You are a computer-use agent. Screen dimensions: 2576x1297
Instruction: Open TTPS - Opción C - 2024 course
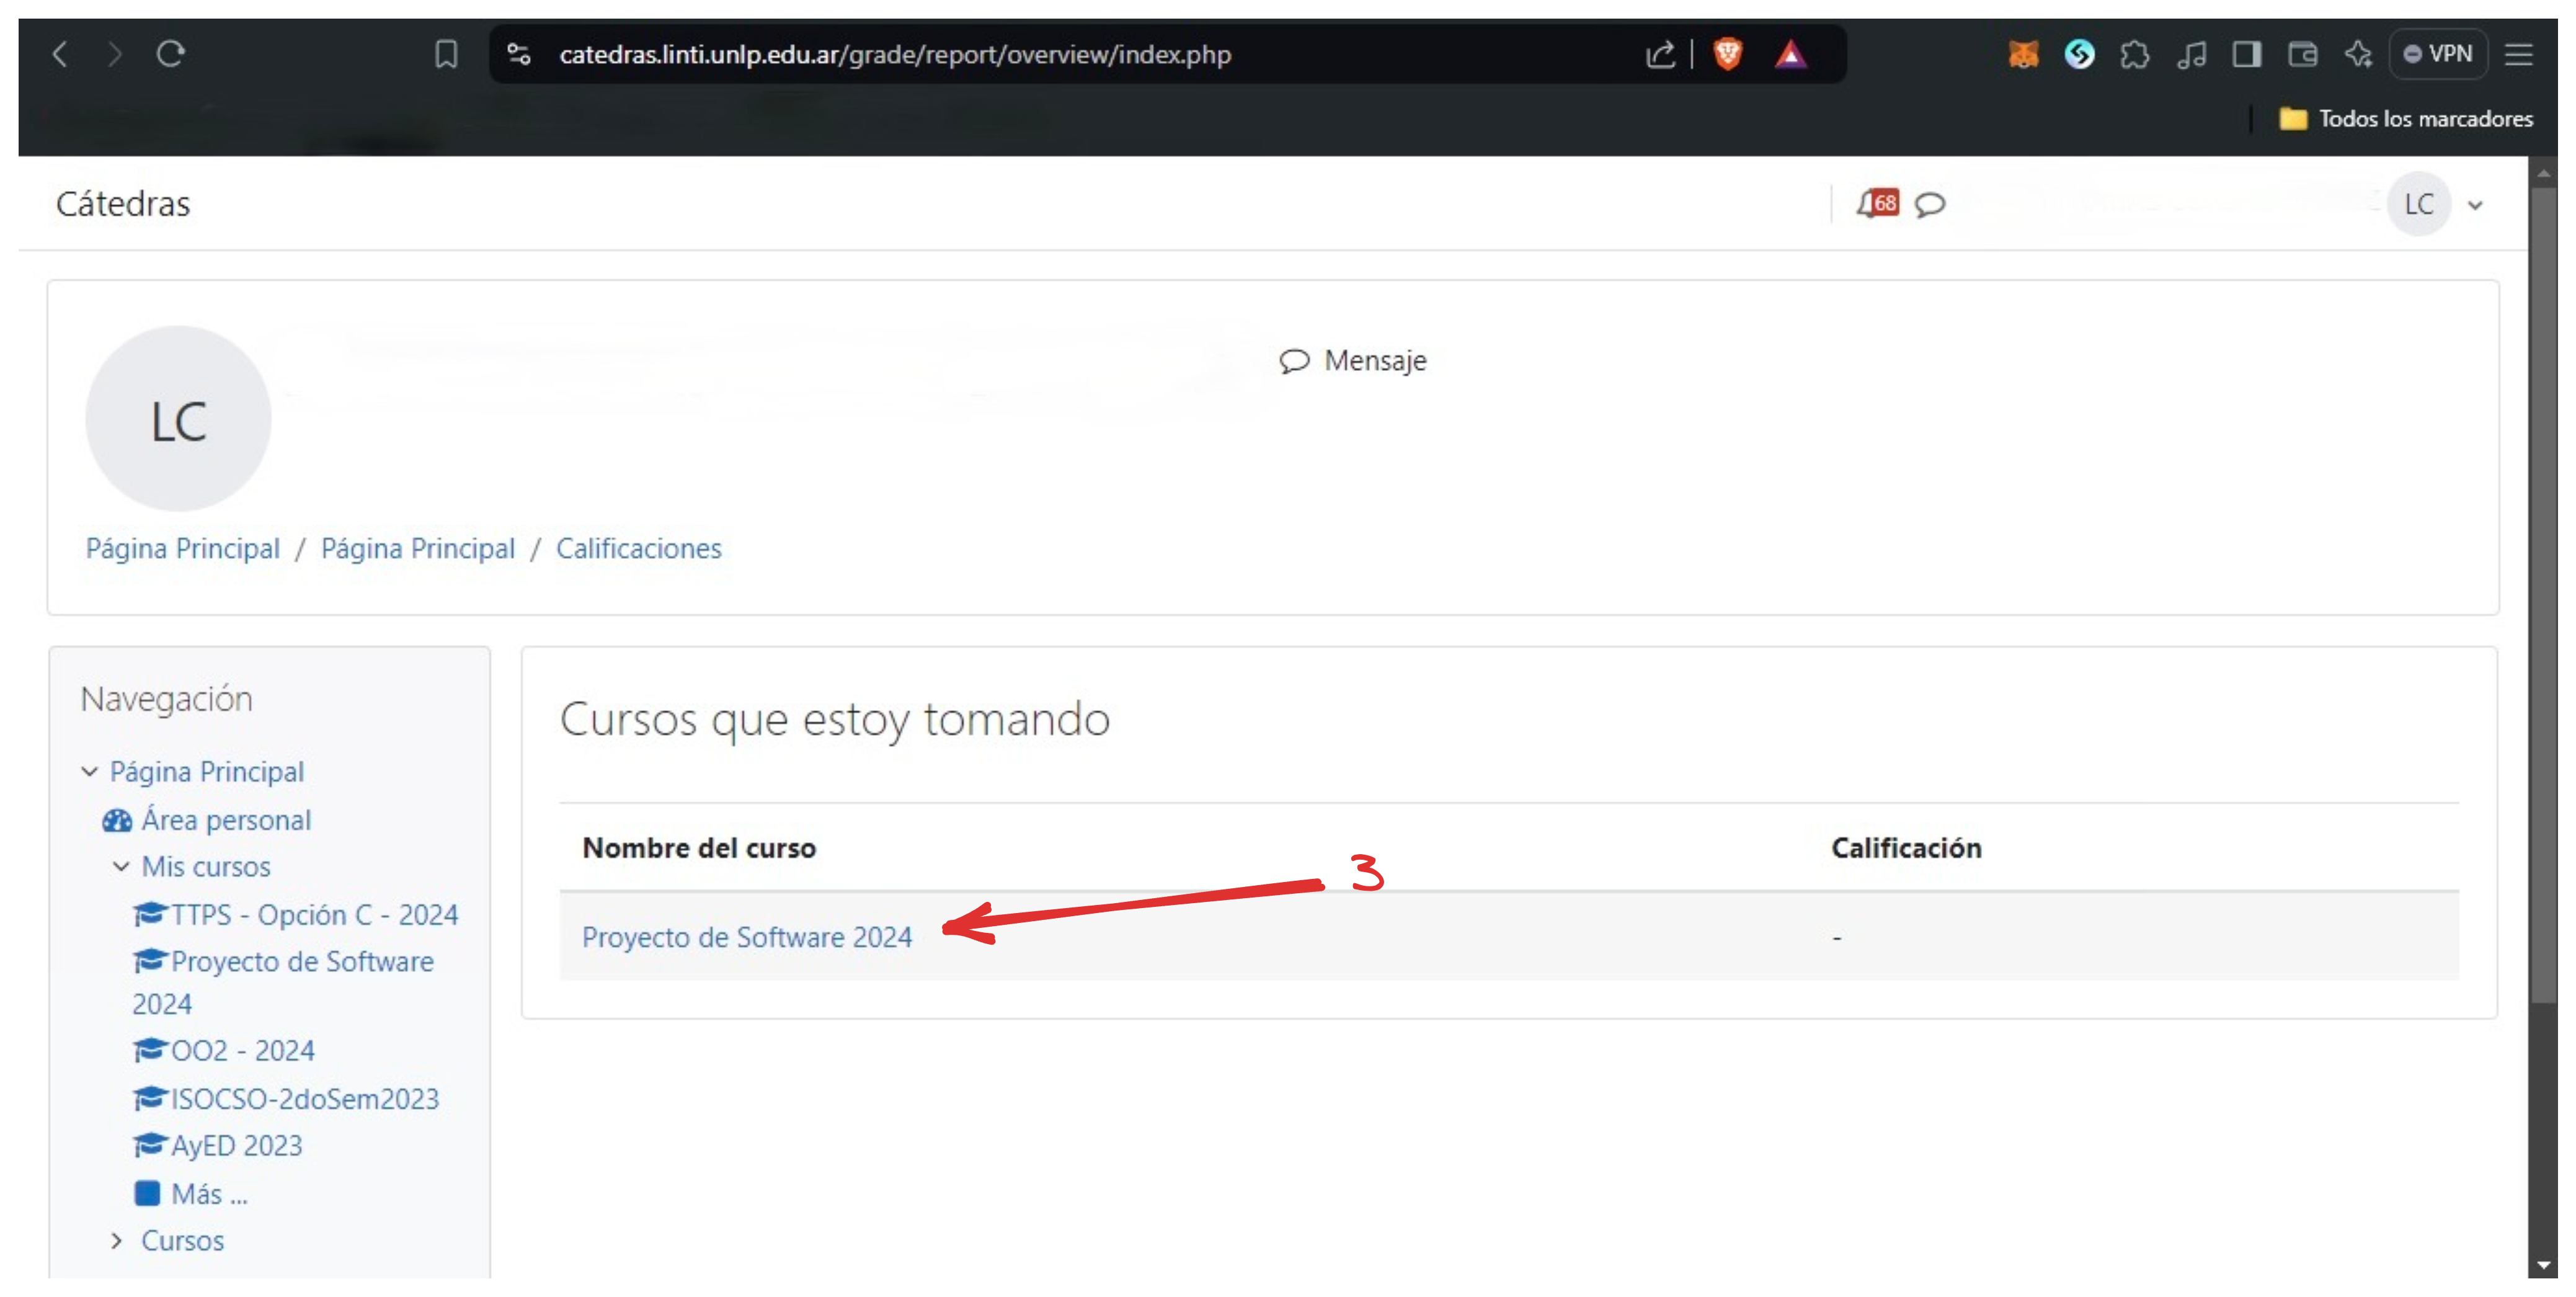click(x=314, y=914)
